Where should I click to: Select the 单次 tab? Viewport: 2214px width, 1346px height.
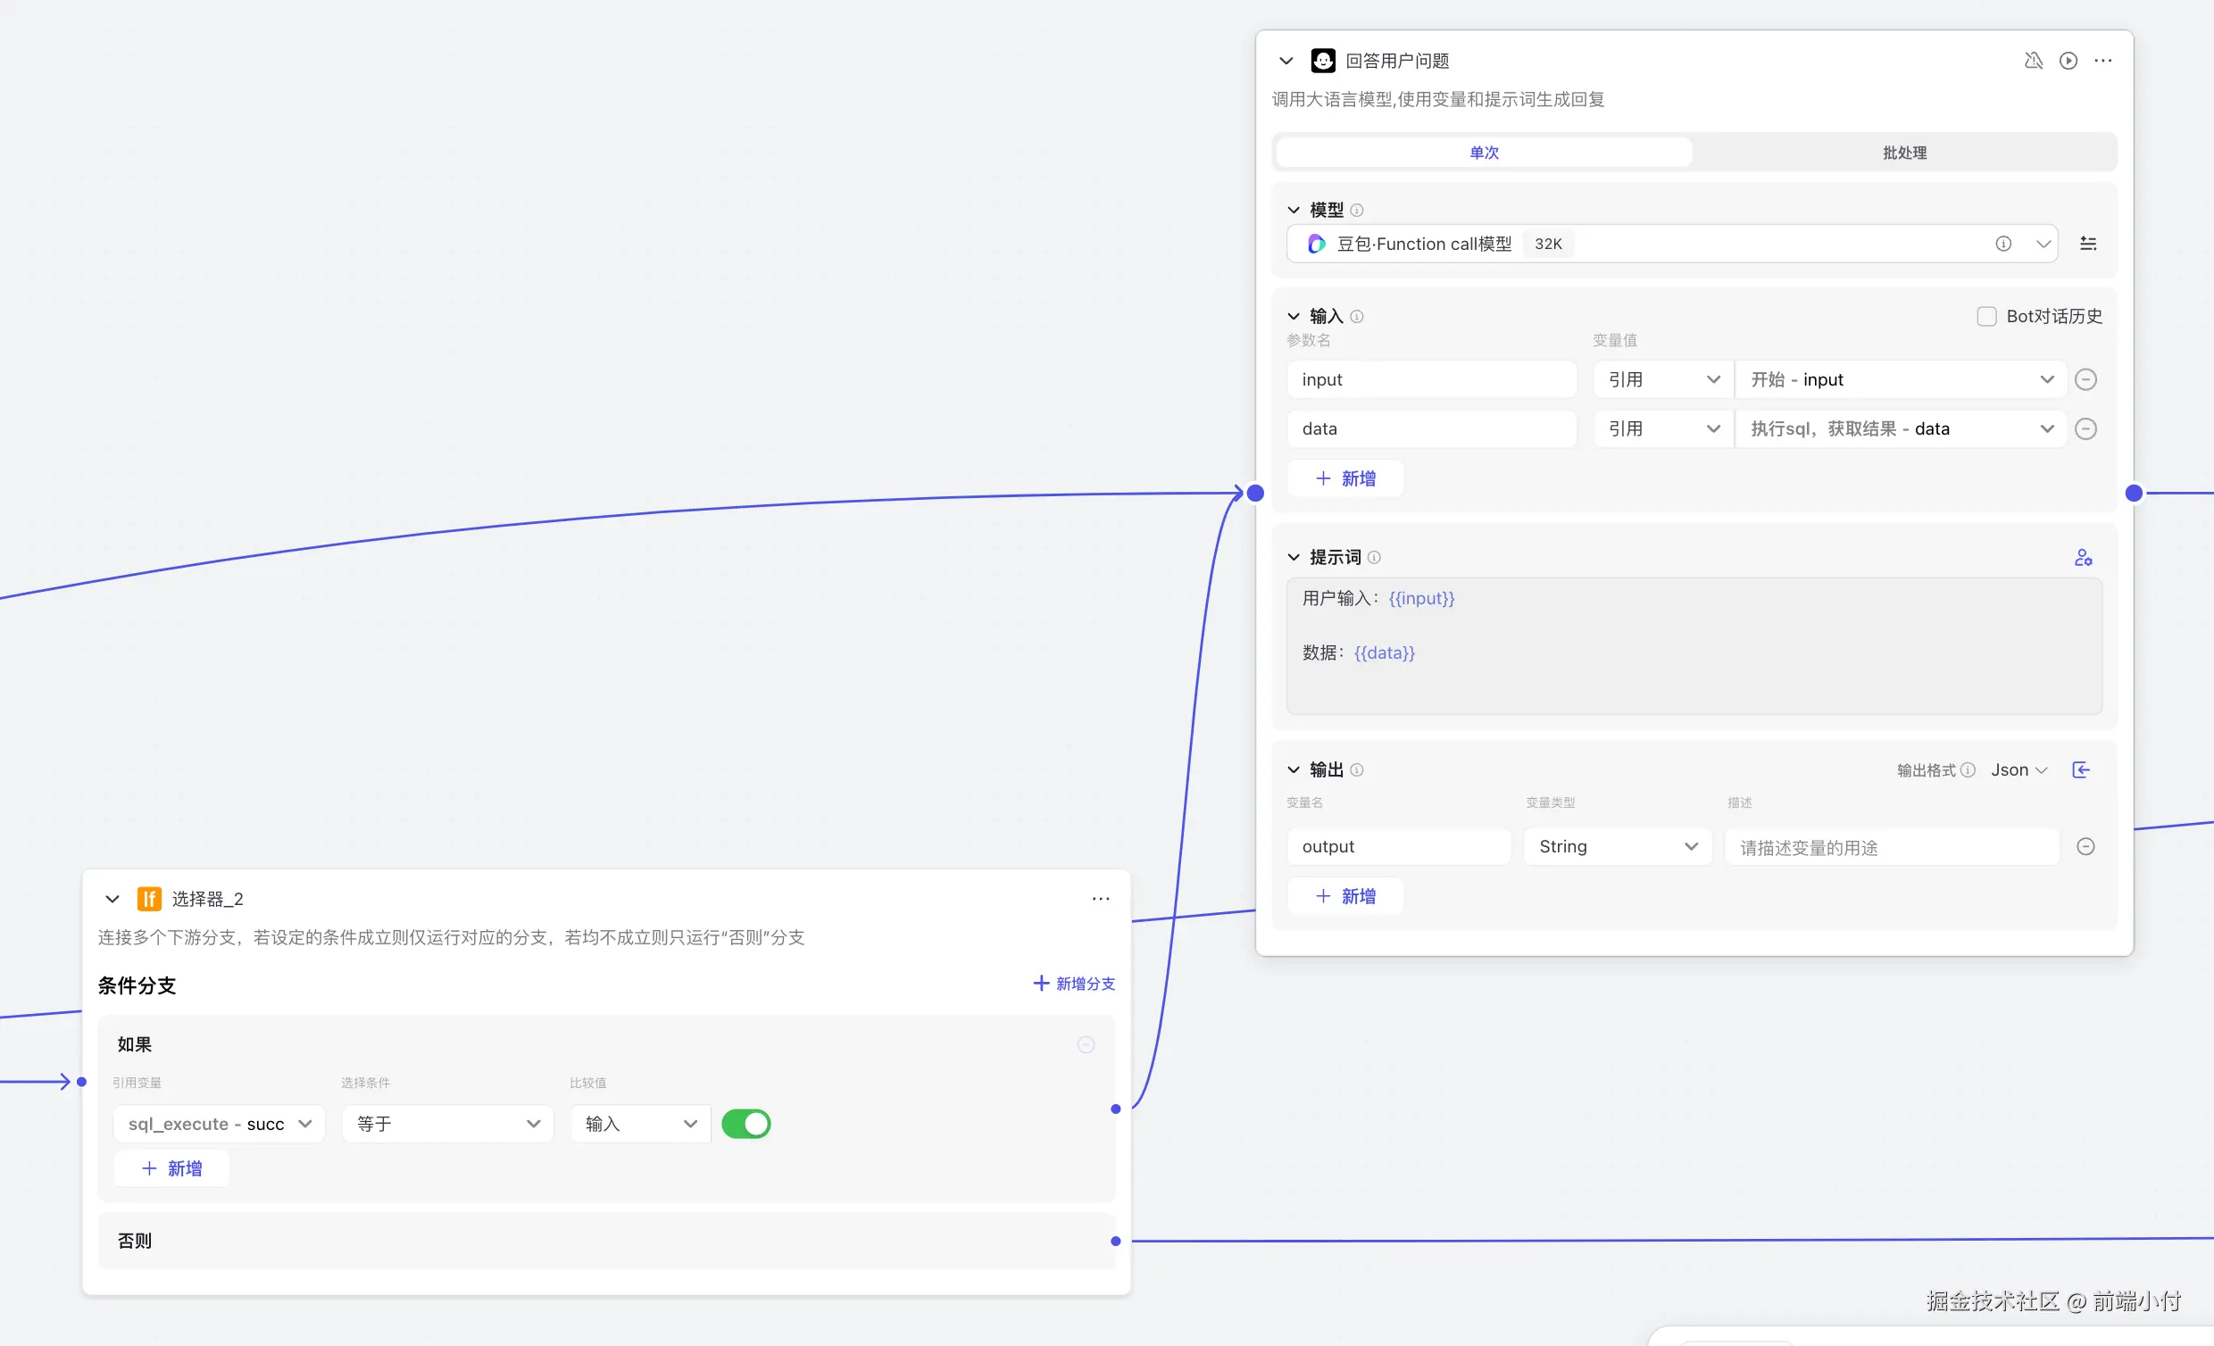tap(1484, 152)
